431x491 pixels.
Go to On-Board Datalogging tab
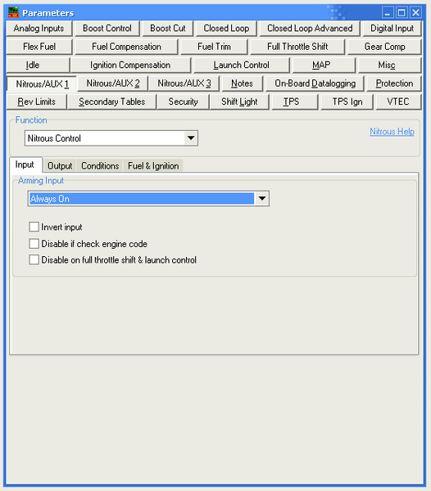pyautogui.click(x=315, y=83)
